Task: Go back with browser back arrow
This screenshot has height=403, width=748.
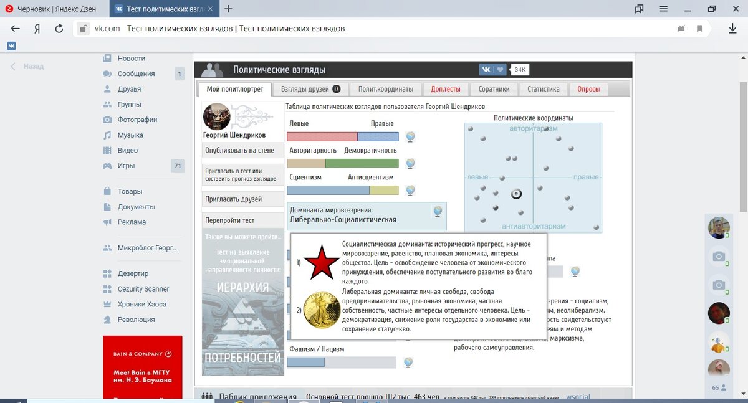Action: 16,29
